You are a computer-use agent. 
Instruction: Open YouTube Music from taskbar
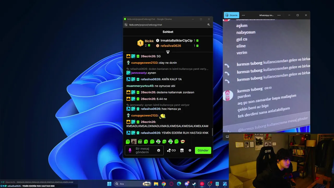pyautogui.click(x=202, y=184)
